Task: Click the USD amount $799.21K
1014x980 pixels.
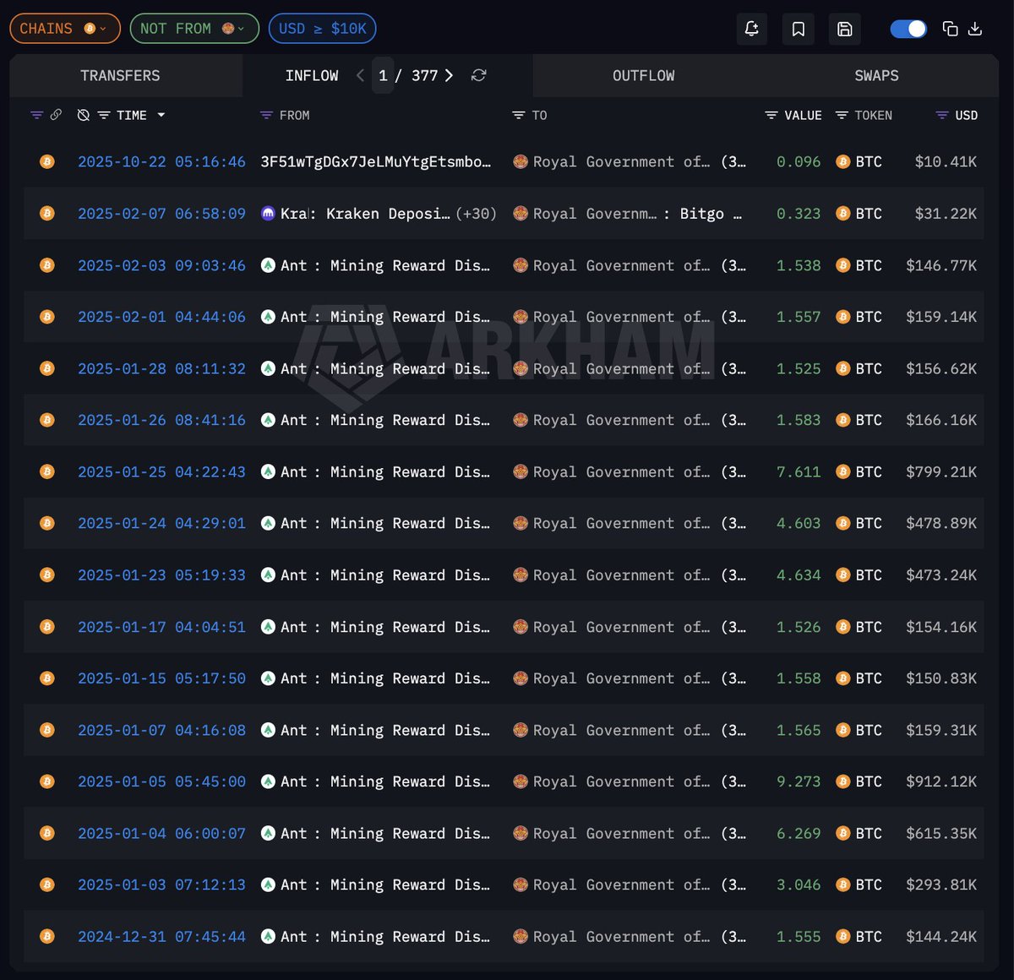Action: [941, 471]
